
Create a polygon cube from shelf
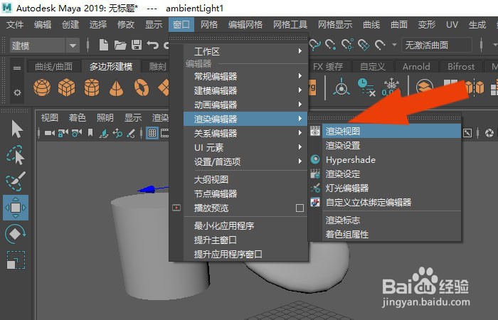point(66,87)
